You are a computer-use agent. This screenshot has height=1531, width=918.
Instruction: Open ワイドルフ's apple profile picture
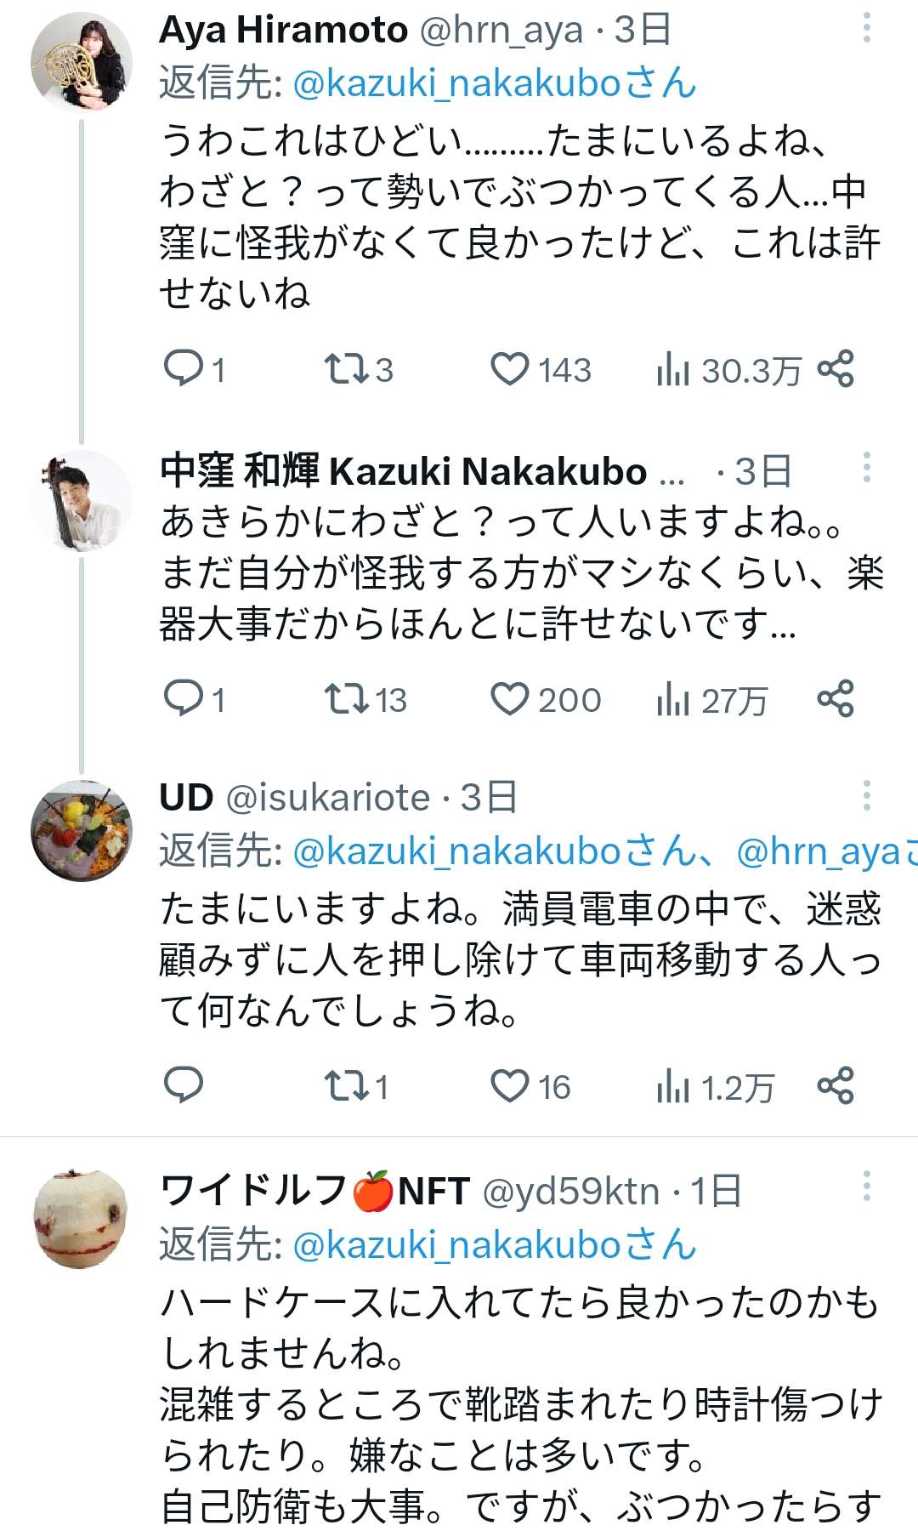click(81, 1219)
